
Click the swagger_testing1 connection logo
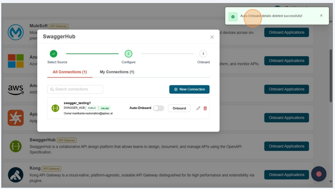55,108
